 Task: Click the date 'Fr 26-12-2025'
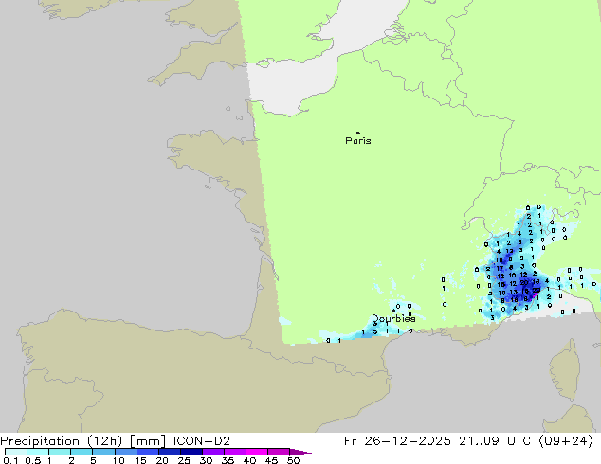397,441
